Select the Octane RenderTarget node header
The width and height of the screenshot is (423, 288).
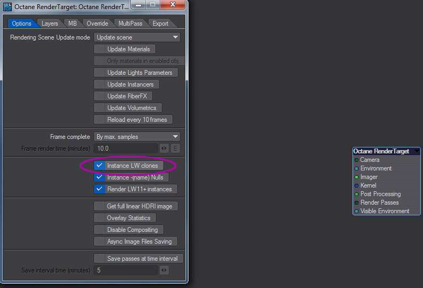386,151
